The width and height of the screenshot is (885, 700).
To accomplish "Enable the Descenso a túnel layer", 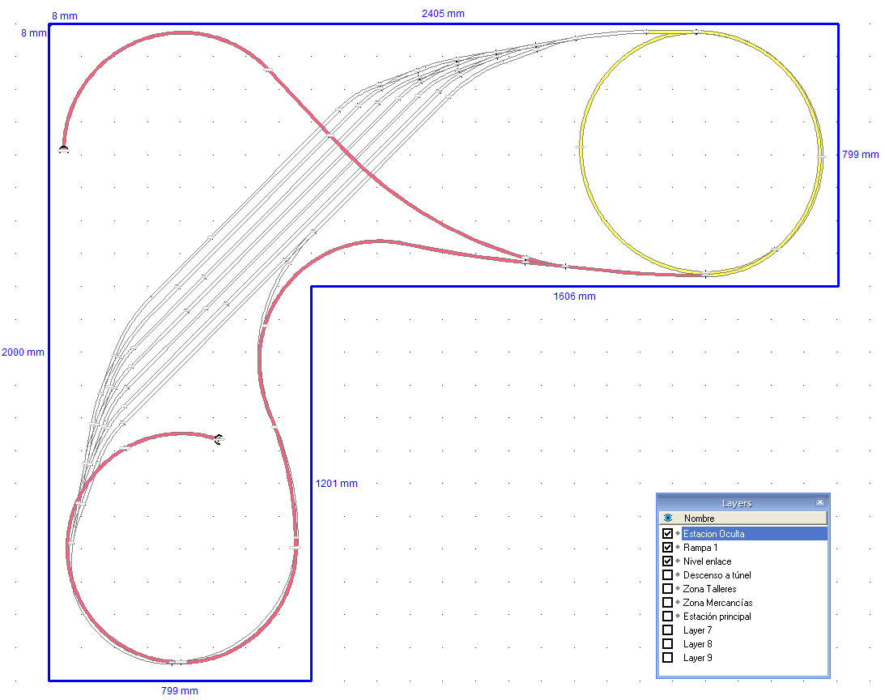I will coord(667,574).
